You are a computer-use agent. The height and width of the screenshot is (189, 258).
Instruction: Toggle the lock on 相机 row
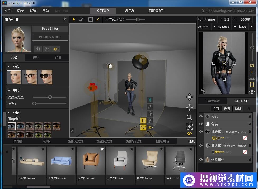250,116
